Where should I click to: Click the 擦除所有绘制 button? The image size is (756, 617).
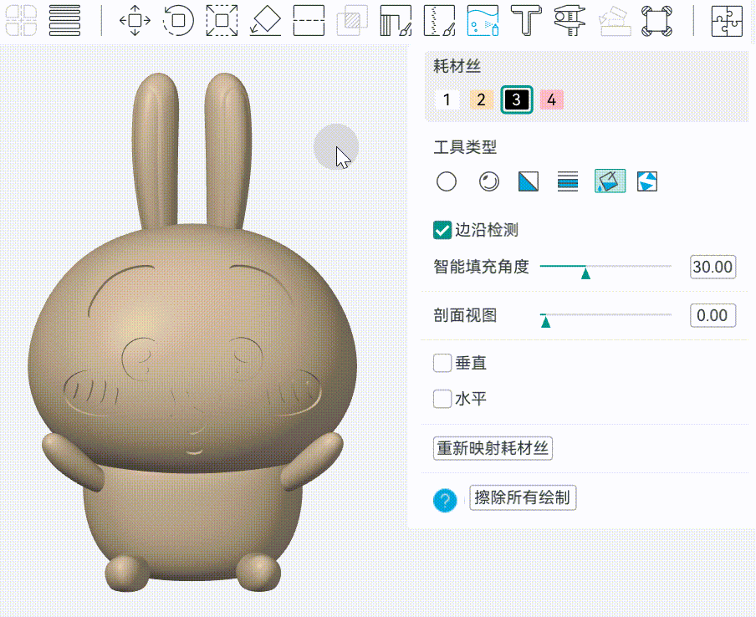tap(523, 497)
